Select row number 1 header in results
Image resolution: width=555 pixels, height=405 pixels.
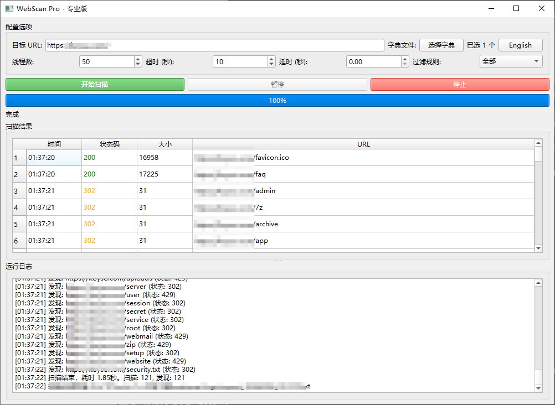19,157
